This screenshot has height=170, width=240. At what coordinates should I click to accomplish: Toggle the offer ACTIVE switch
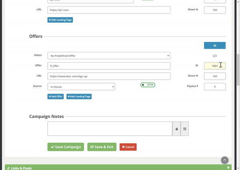tap(148, 85)
